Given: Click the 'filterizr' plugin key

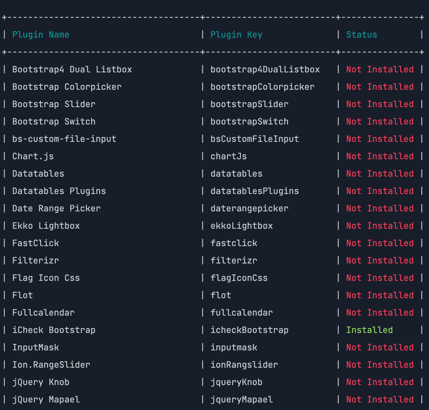Looking at the screenshot, I should 234,261.
